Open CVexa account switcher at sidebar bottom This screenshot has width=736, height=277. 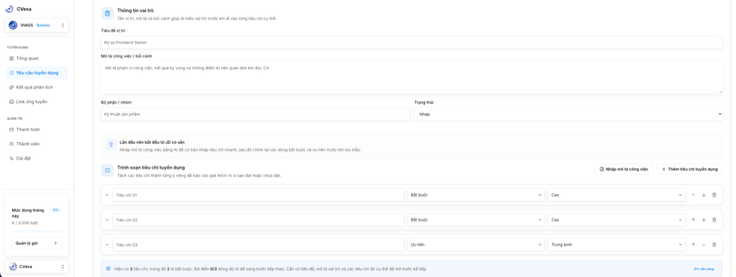pos(37,267)
